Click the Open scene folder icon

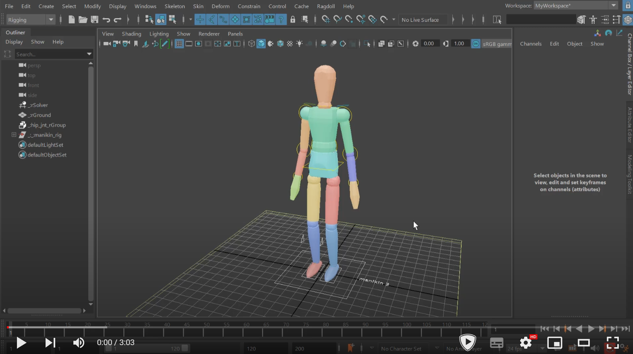tap(83, 19)
